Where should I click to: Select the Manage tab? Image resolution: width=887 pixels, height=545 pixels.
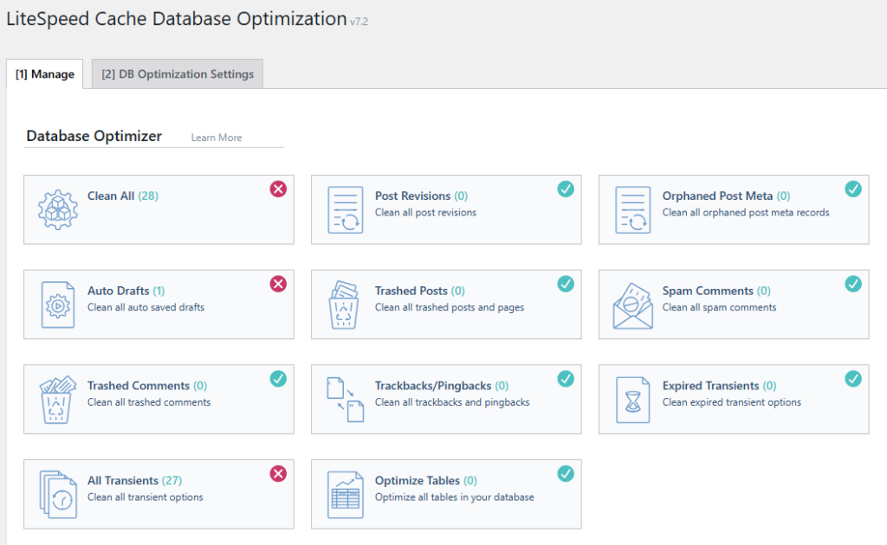pos(44,74)
